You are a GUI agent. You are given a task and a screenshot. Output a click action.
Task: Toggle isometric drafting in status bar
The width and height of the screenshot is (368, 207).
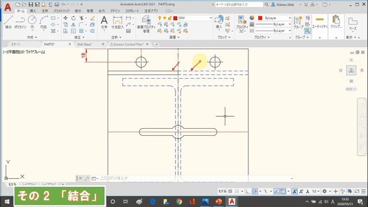click(x=266, y=191)
